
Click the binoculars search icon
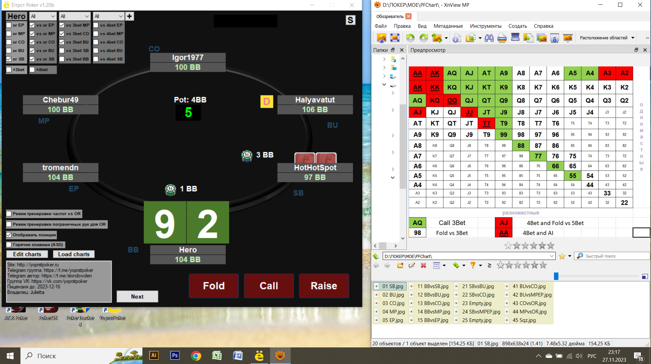tap(489, 38)
